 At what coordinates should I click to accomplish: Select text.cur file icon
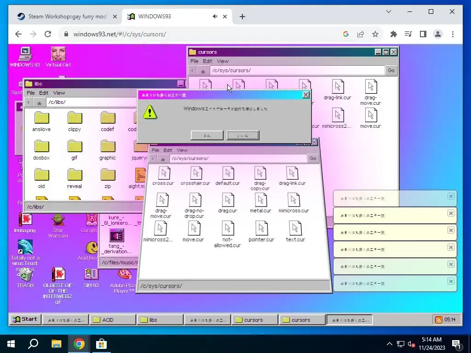[x=295, y=232]
